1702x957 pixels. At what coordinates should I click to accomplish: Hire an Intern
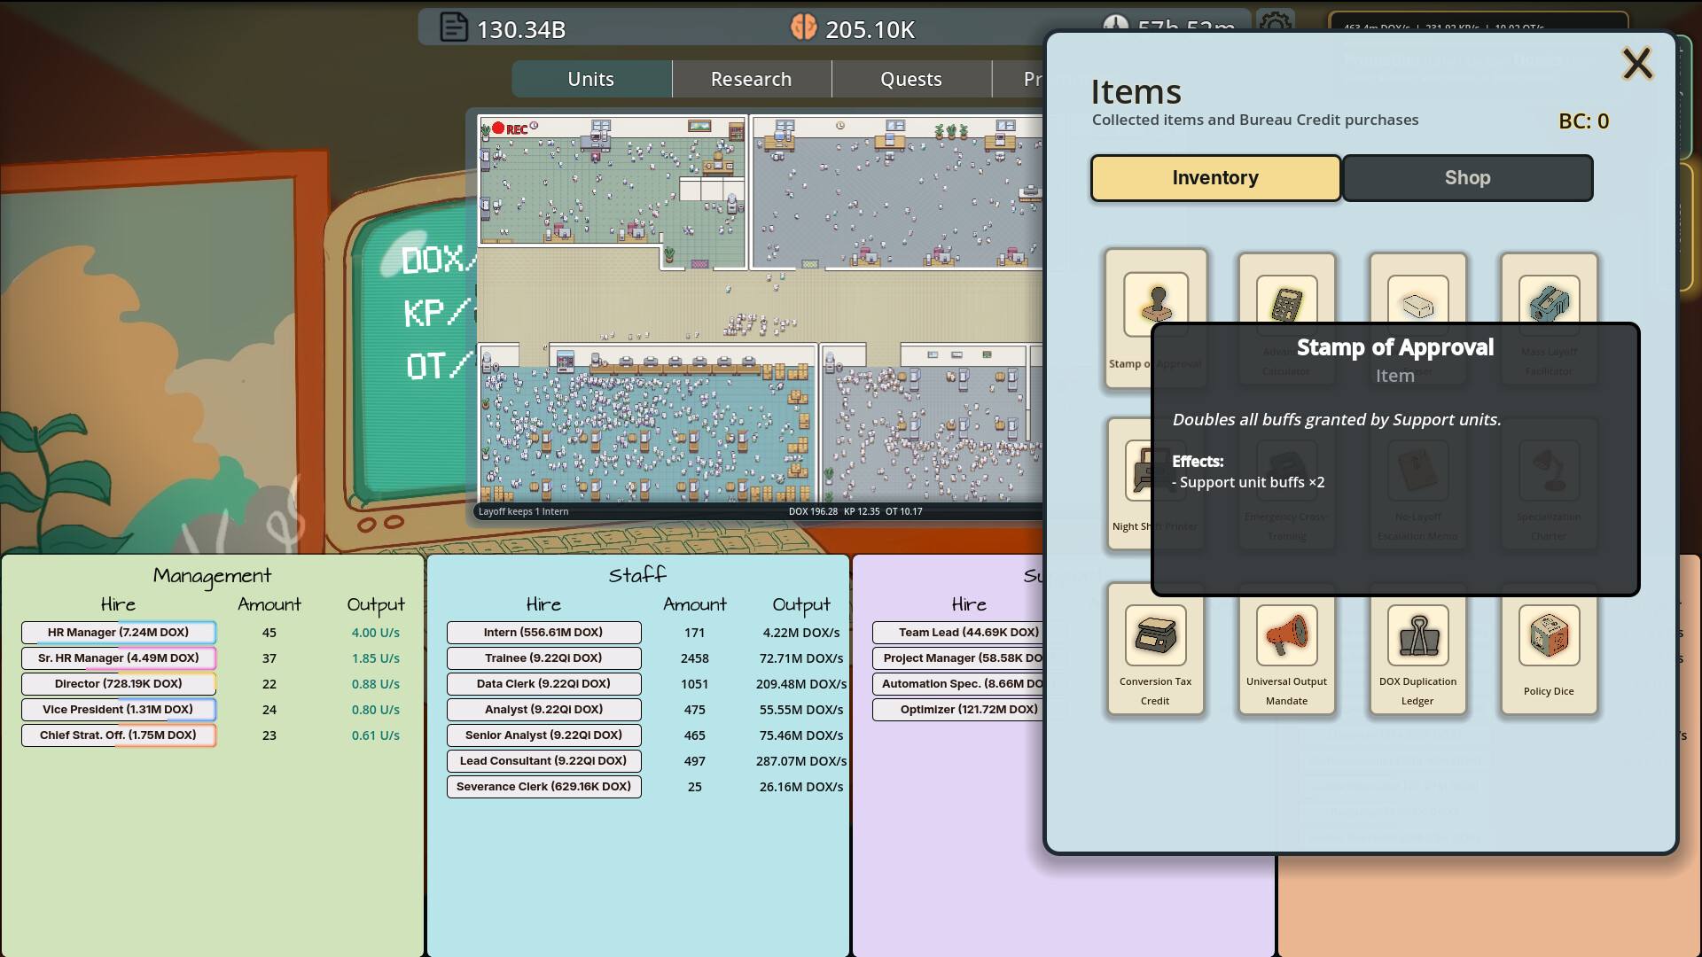point(543,633)
